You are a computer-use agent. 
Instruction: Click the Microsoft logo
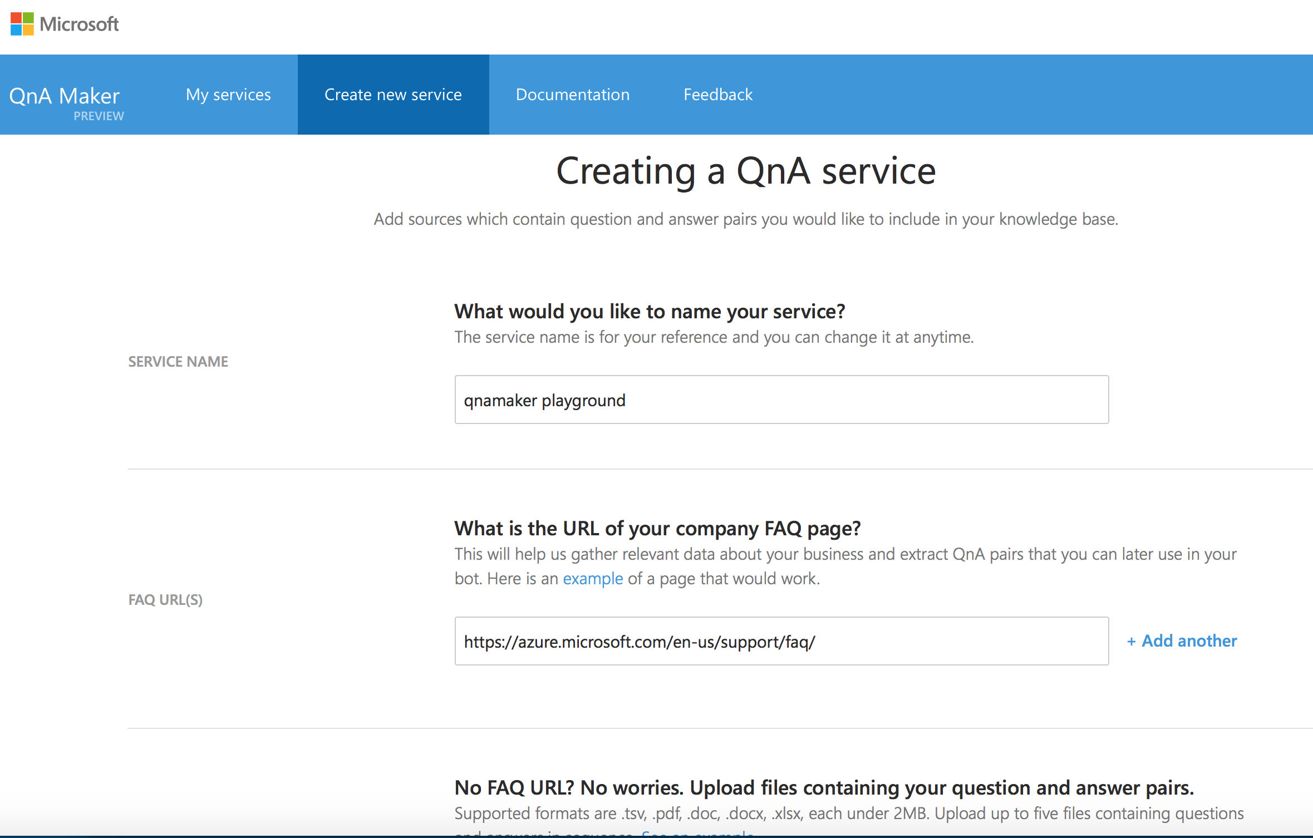pos(65,24)
